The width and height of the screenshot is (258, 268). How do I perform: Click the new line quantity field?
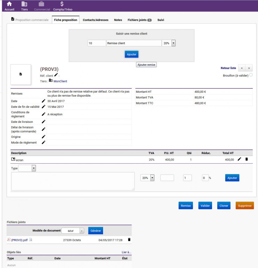tap(187, 178)
